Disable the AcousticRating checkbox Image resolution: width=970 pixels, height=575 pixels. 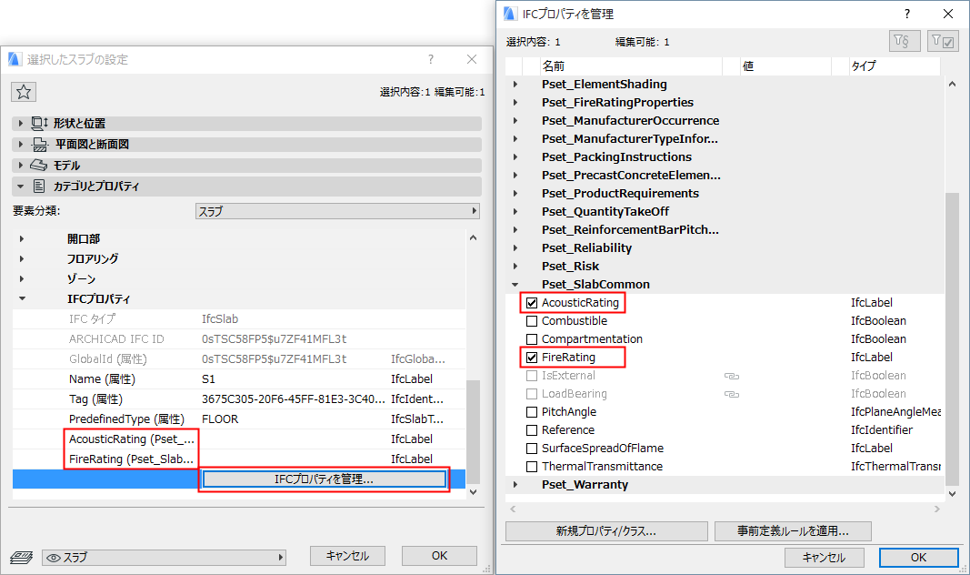click(532, 302)
